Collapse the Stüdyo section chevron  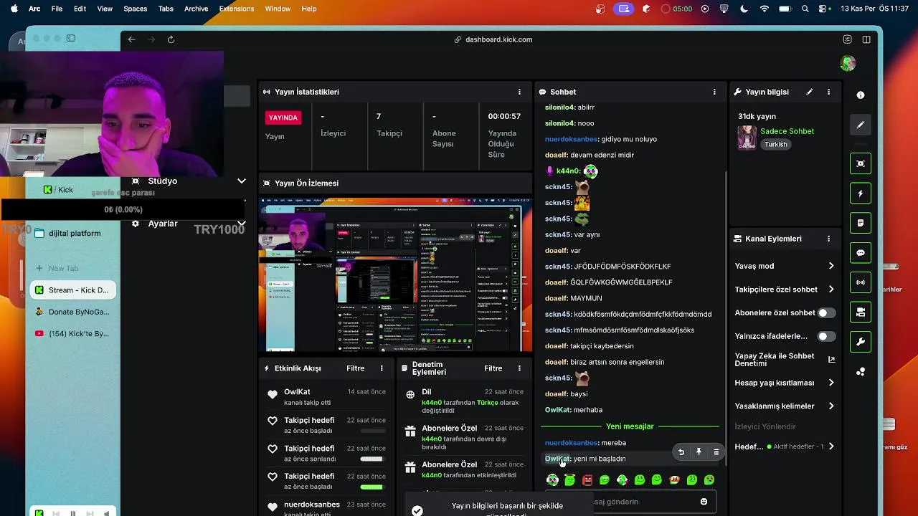click(x=242, y=181)
